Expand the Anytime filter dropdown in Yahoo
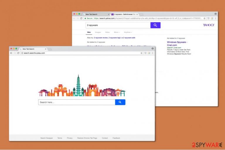 tap(128, 32)
